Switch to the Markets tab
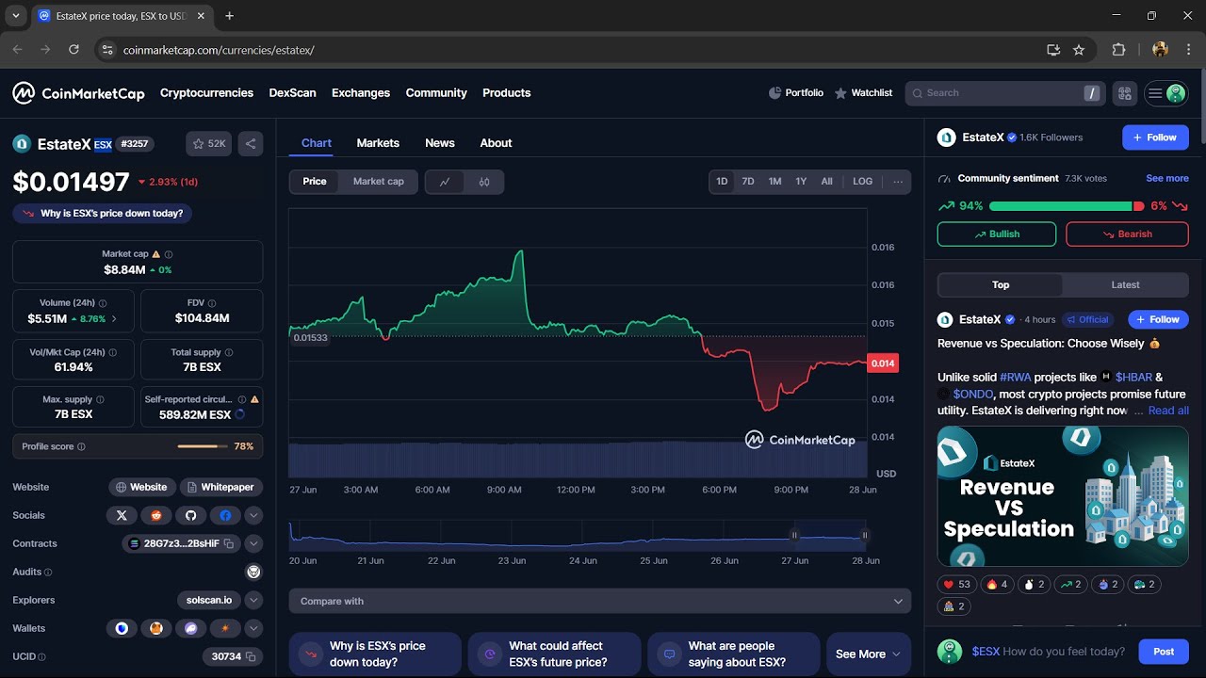The width and height of the screenshot is (1206, 678). [378, 143]
